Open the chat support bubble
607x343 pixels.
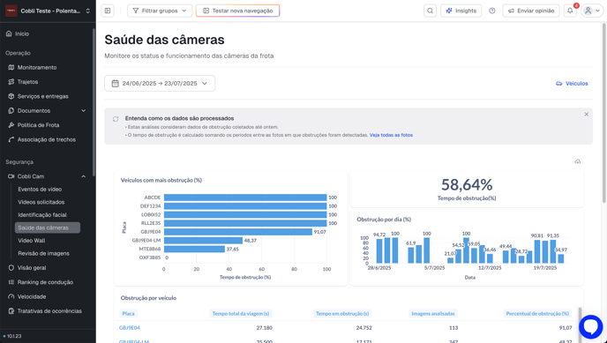coord(590,327)
